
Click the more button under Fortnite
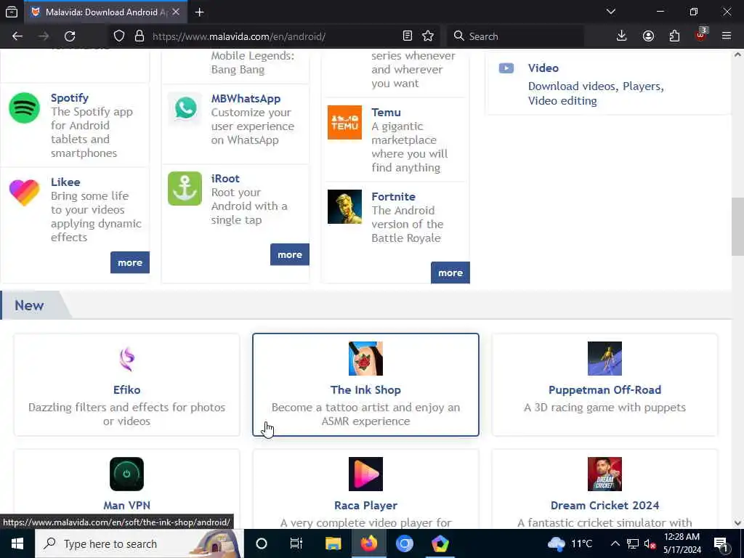[x=450, y=273]
